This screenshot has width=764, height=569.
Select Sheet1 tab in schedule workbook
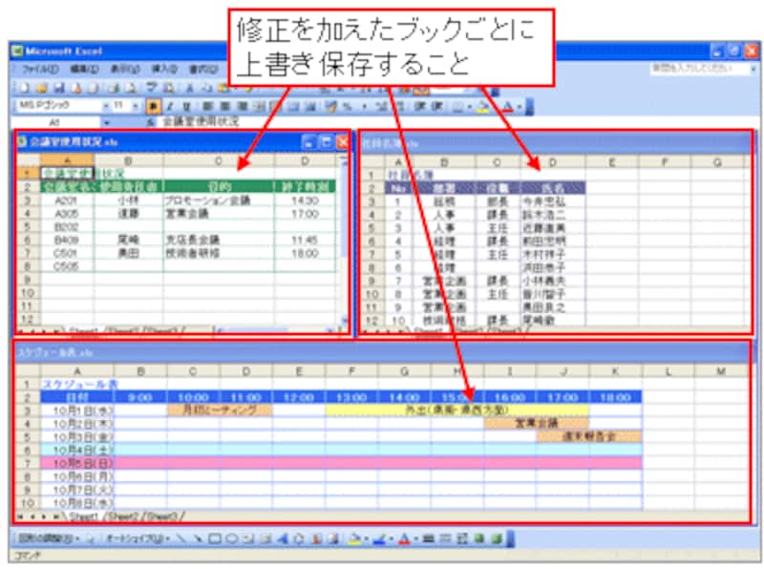(83, 516)
